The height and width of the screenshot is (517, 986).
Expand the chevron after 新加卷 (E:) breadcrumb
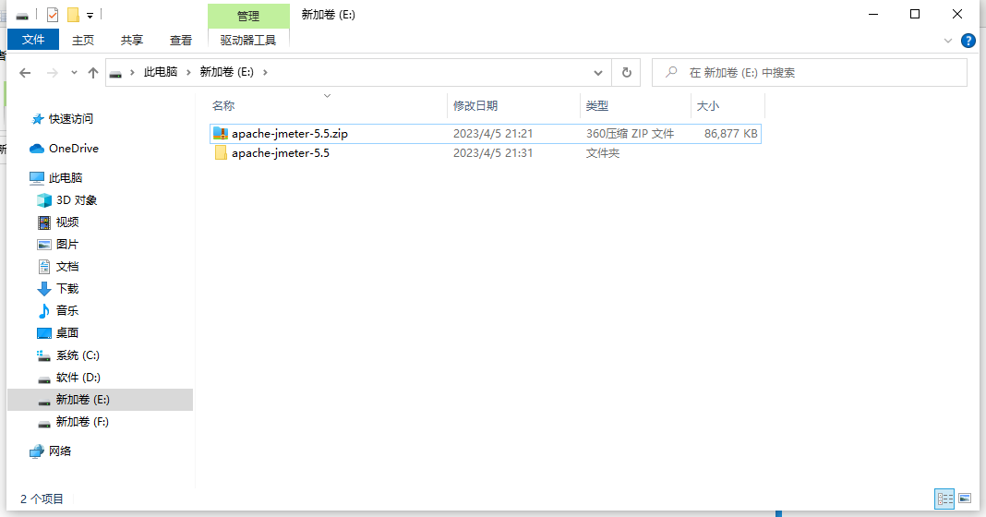coord(265,72)
